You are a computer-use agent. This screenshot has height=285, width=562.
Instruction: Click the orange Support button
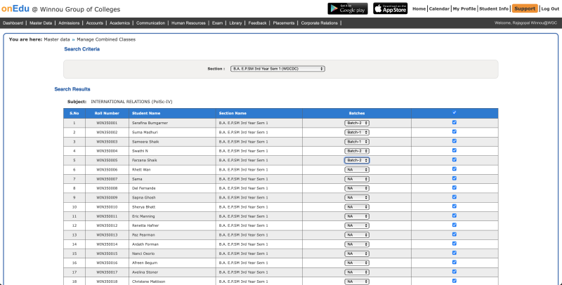pyautogui.click(x=524, y=8)
